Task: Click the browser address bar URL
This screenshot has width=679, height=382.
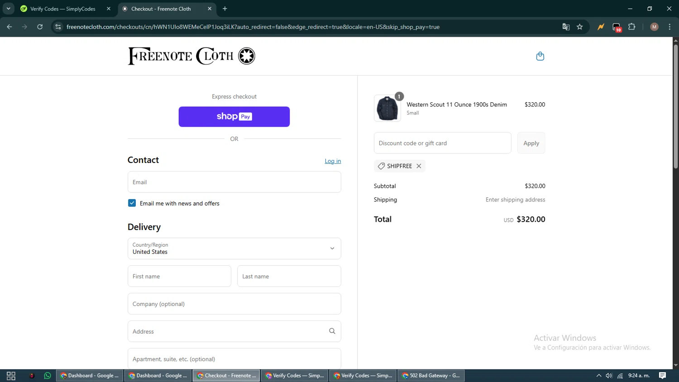Action: [x=253, y=27]
